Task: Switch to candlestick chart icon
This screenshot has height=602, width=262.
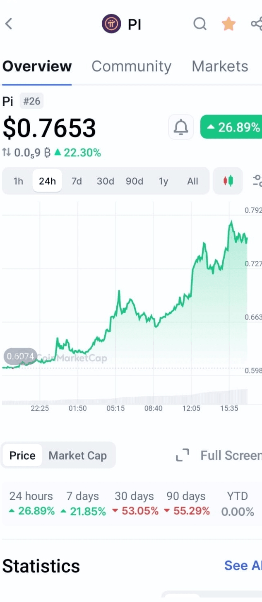Action: 228,181
